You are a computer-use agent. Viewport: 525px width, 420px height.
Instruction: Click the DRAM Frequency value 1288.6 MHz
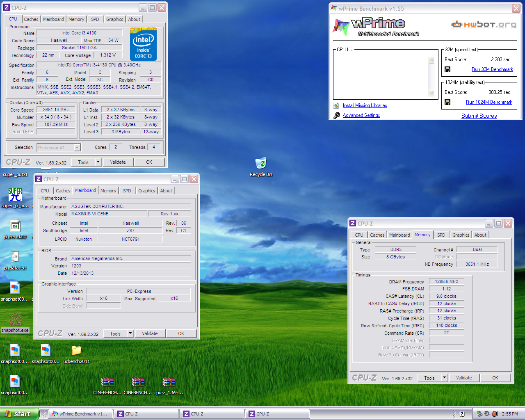click(447, 281)
